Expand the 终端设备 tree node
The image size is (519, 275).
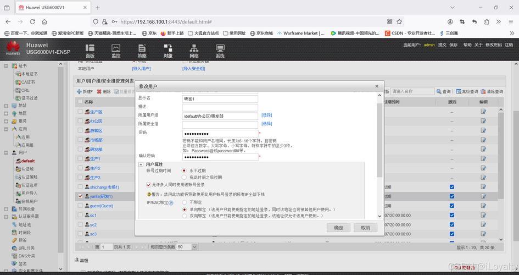[6, 209]
